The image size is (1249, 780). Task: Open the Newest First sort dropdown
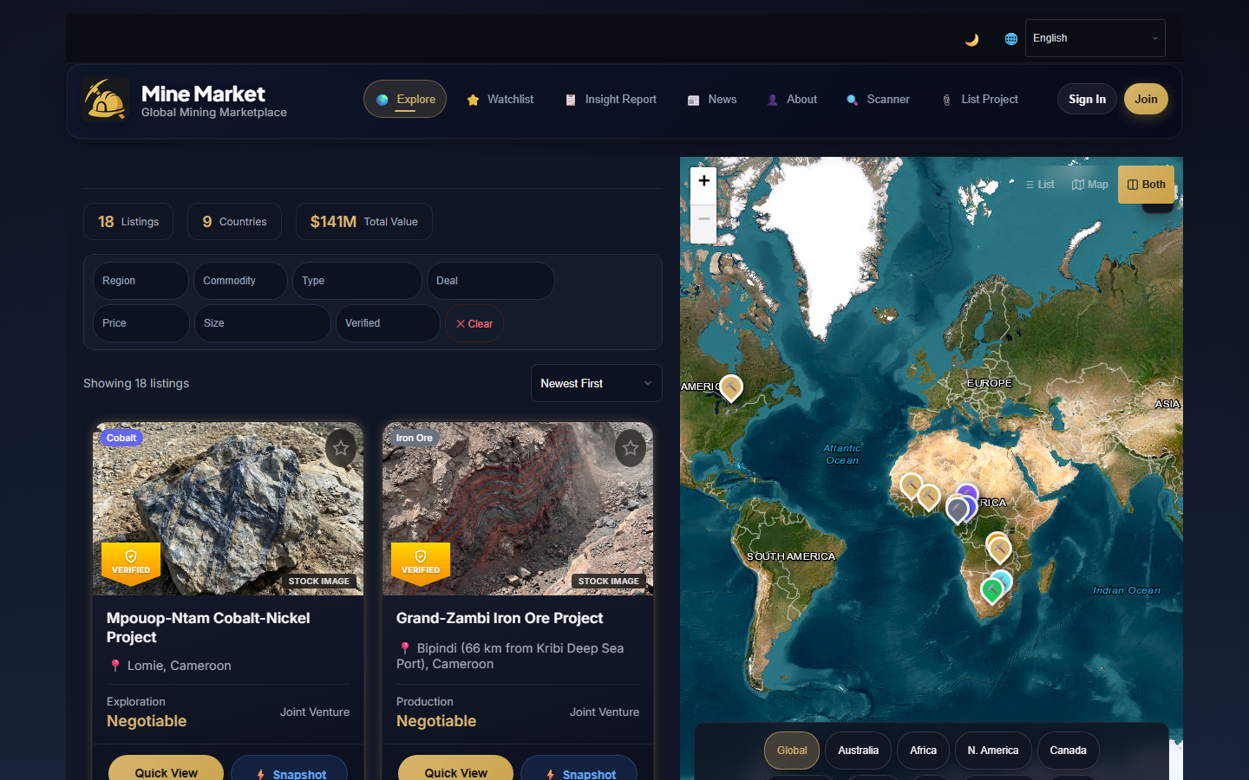[596, 383]
